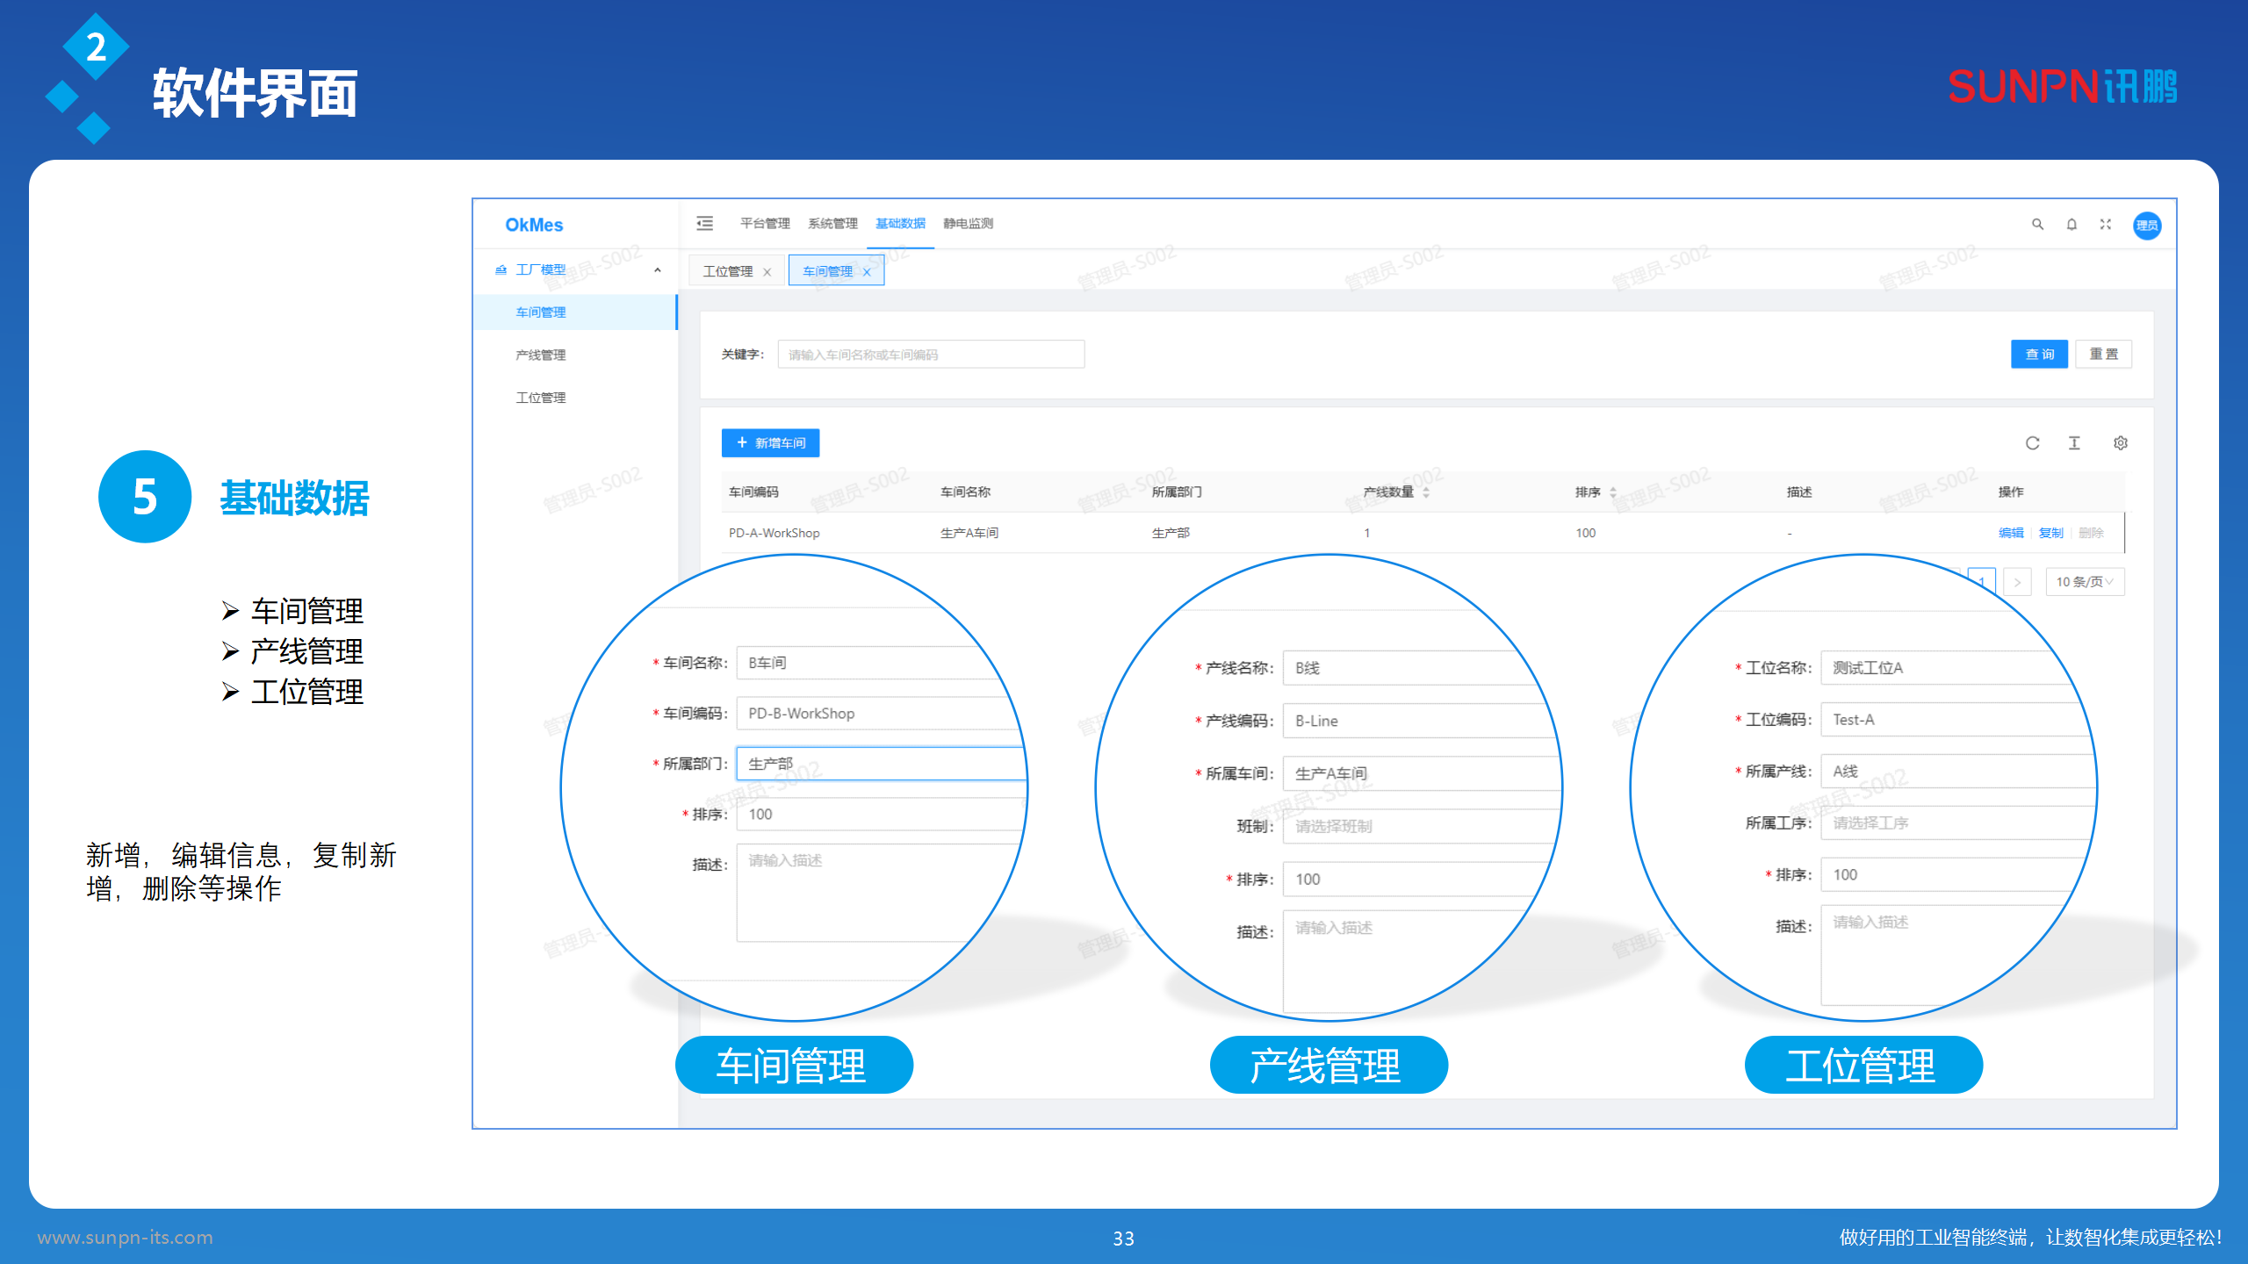
Task: Click the table density icon
Action: [2074, 443]
